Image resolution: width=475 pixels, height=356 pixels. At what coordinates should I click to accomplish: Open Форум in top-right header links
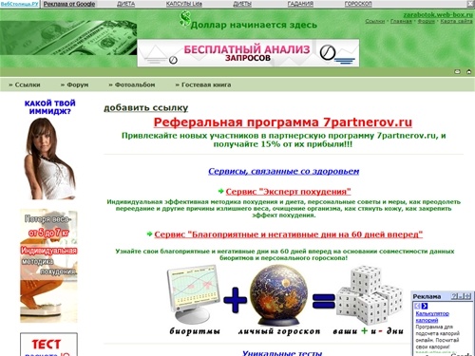click(426, 21)
